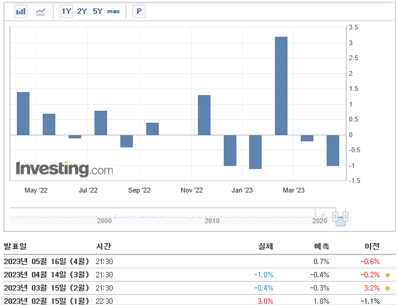Select the 2Y time range

[82, 11]
